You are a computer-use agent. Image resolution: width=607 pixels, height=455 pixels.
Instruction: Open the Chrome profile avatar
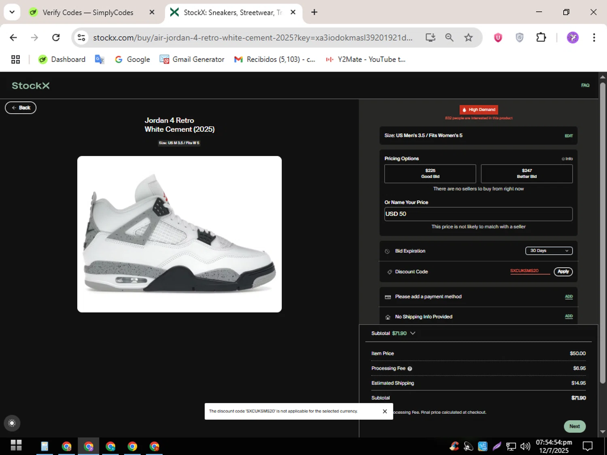click(x=573, y=38)
